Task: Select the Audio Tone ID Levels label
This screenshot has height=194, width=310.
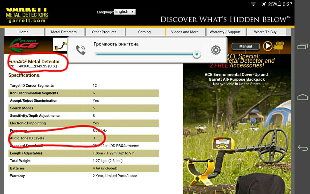Action: [27, 138]
